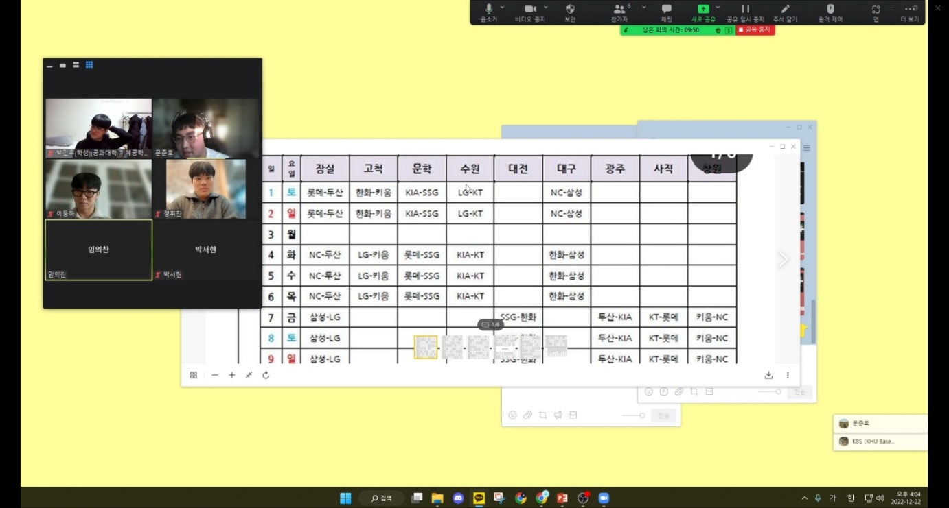
Task: Open the Participants panel
Action: pyautogui.click(x=619, y=12)
